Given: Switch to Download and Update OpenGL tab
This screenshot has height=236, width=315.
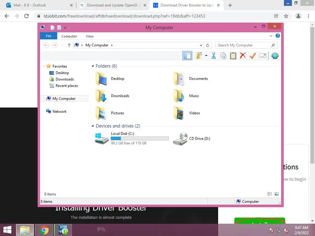Looking at the screenshot, I should click(x=113, y=5).
